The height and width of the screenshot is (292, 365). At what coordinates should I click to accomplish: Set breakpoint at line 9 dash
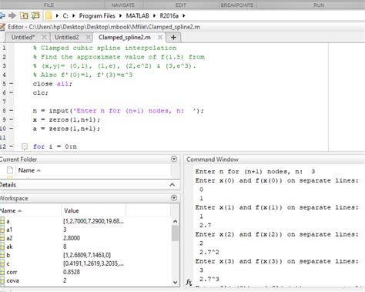click(12, 119)
